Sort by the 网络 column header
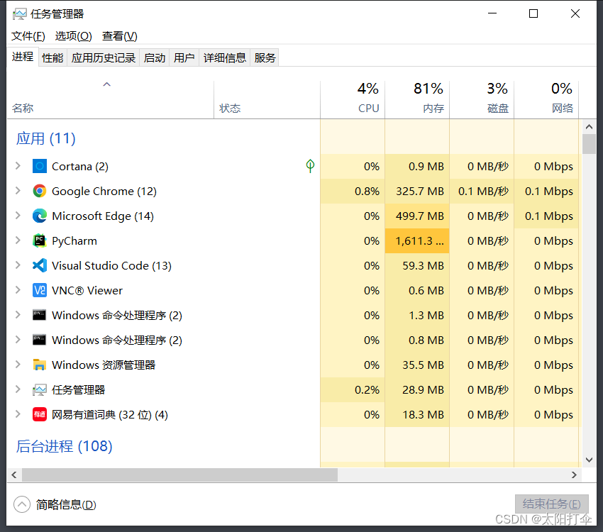603x532 pixels. (x=546, y=99)
